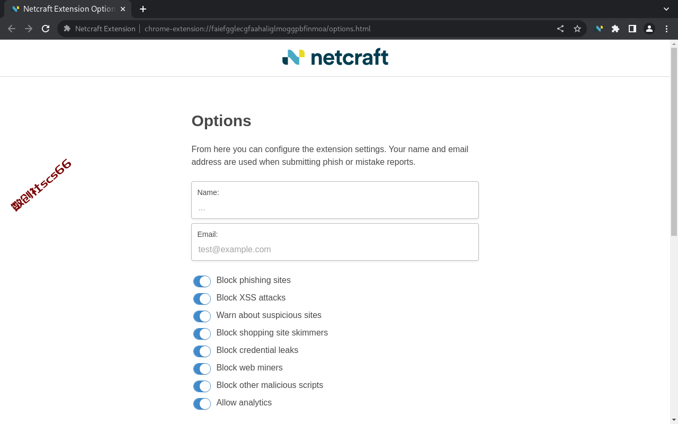This screenshot has height=424, width=678.
Task: Click the Email input field
Action: (x=335, y=242)
